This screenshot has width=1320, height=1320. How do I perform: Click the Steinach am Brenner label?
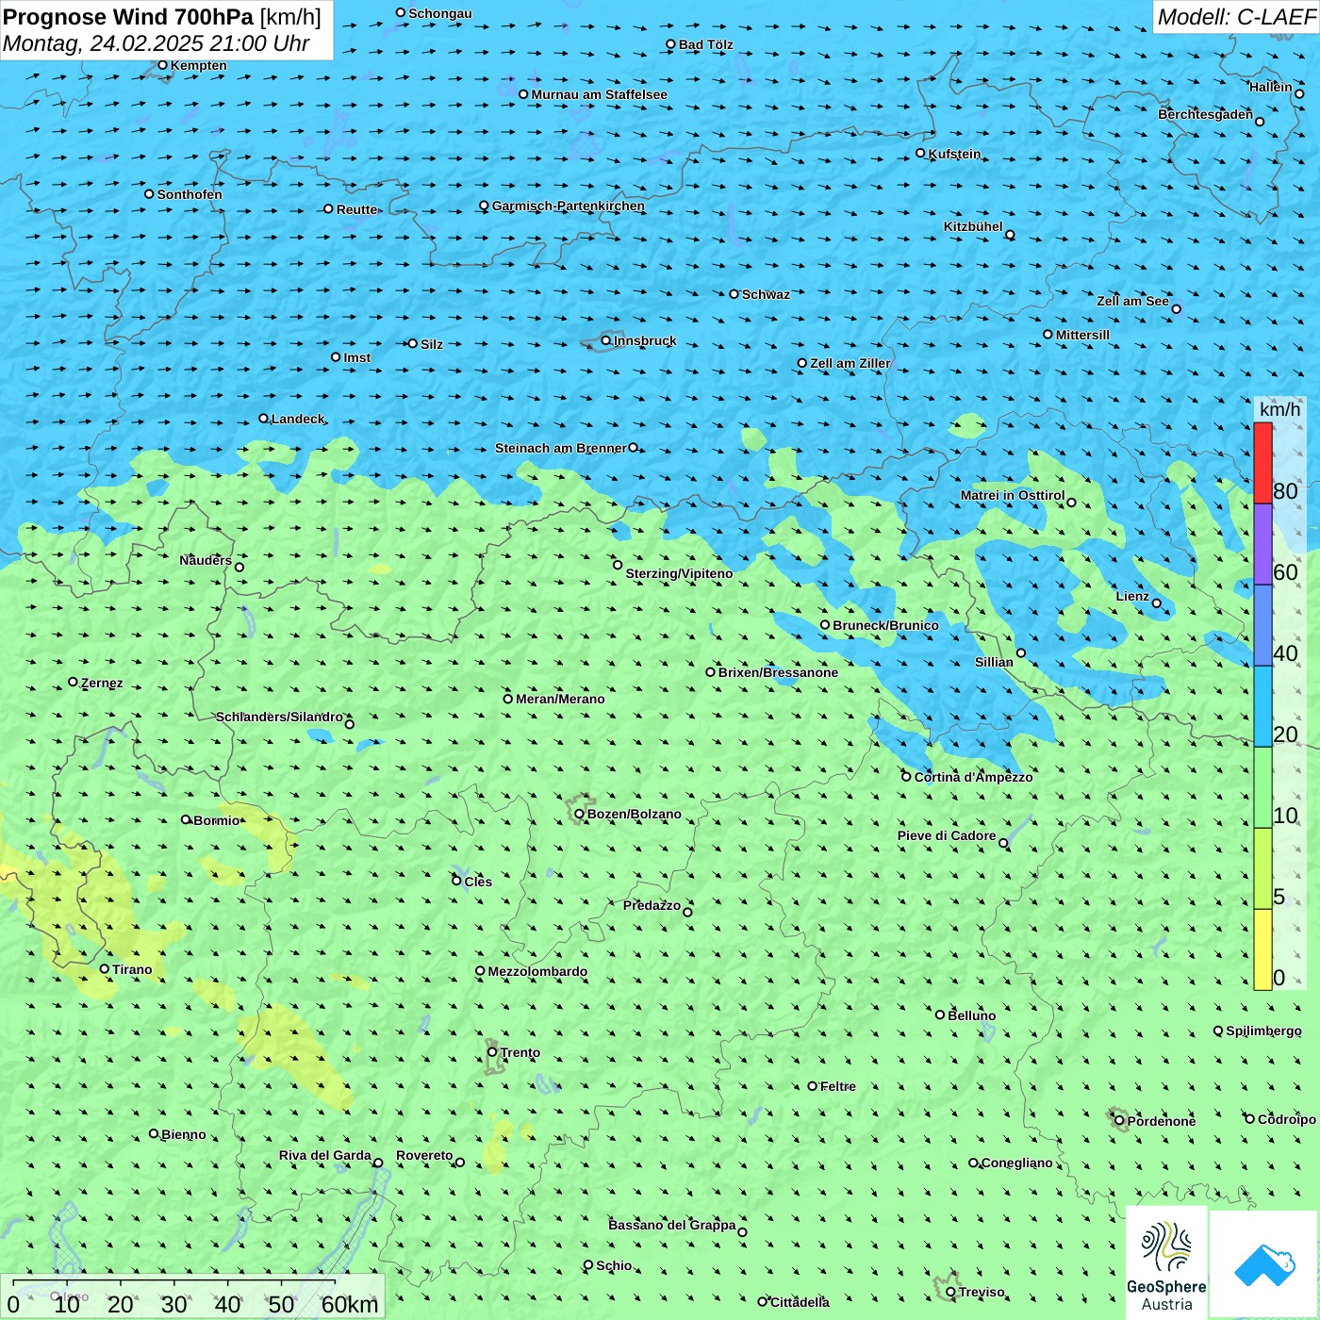coord(561,448)
